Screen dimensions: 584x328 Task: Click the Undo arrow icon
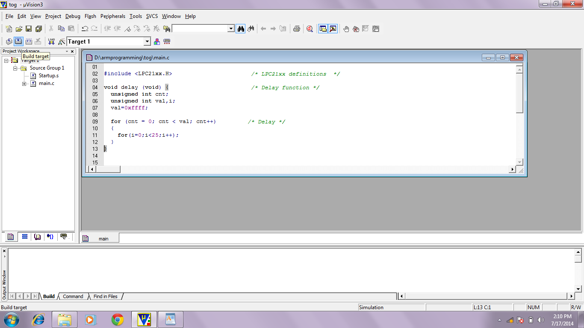click(x=85, y=29)
